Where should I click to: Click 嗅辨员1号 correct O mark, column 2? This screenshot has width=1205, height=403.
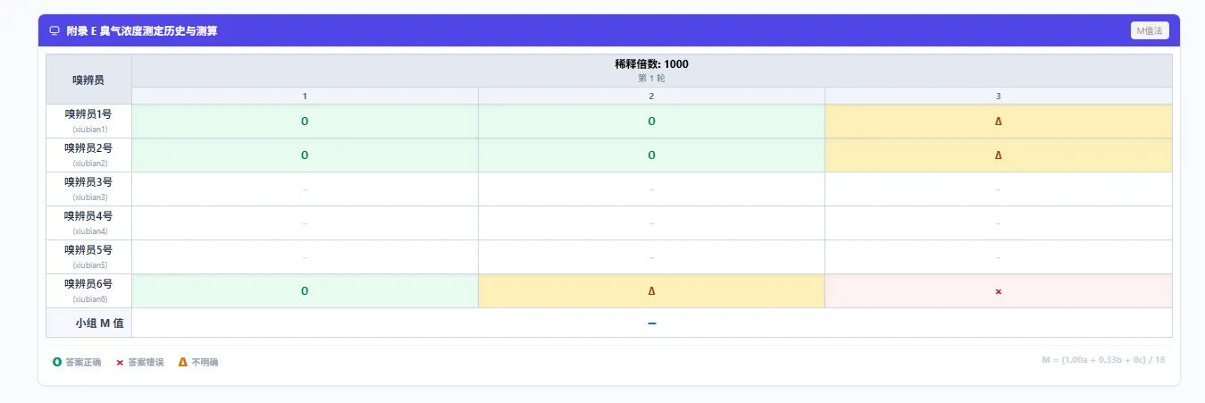[651, 122]
